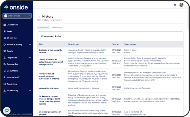
Task: Click the notifications message icon in header
Action: (x=175, y=5)
